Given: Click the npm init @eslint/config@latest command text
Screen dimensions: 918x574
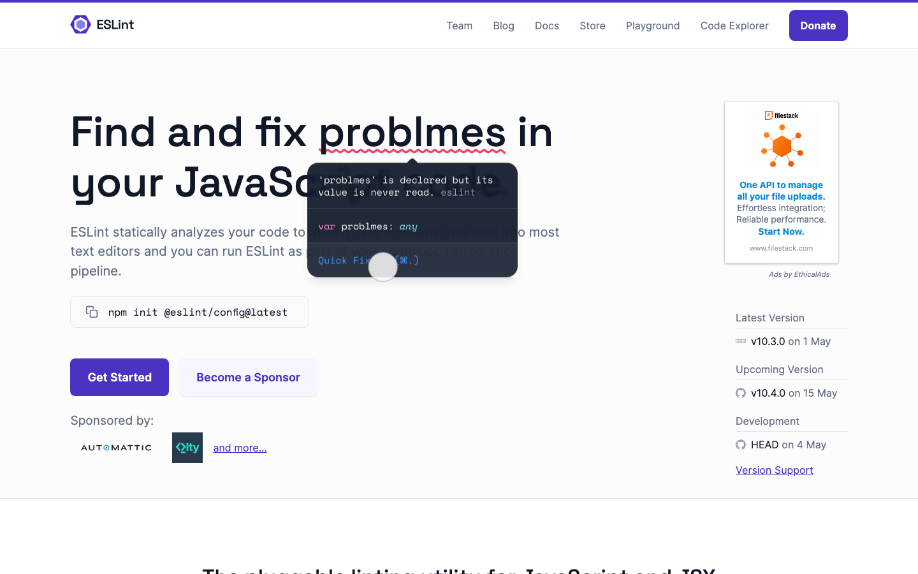Looking at the screenshot, I should pos(198,312).
